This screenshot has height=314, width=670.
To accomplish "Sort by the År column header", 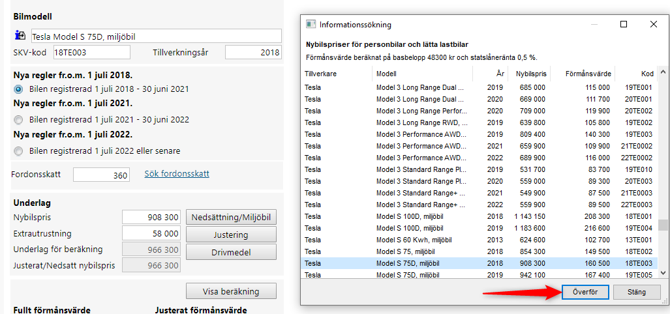I will pyautogui.click(x=490, y=74).
